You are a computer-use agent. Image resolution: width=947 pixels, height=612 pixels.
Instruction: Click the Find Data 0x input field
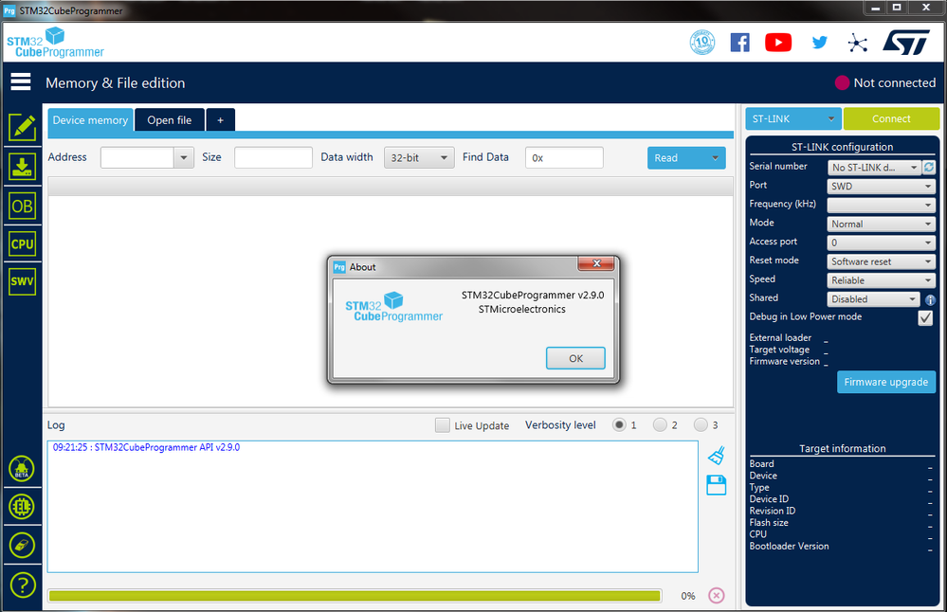(564, 158)
